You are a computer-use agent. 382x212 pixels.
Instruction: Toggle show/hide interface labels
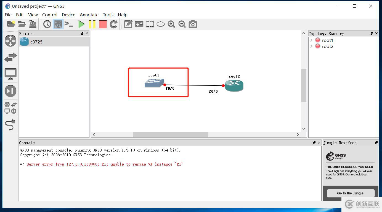coord(58,24)
